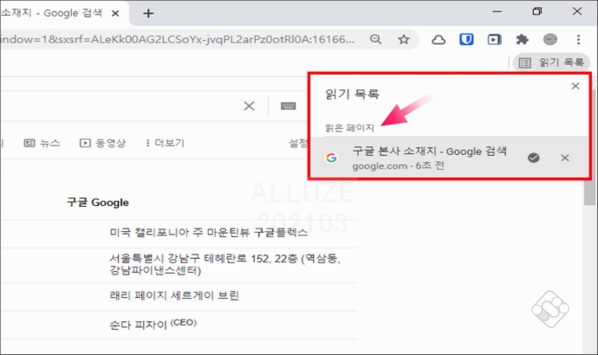The image size is (598, 355).
Task: Click the media control toolbar icon
Action: 494,39
